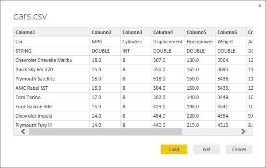Select 'AMC Rebel SST' cell
The width and height of the screenshot is (266, 168).
coord(52,88)
